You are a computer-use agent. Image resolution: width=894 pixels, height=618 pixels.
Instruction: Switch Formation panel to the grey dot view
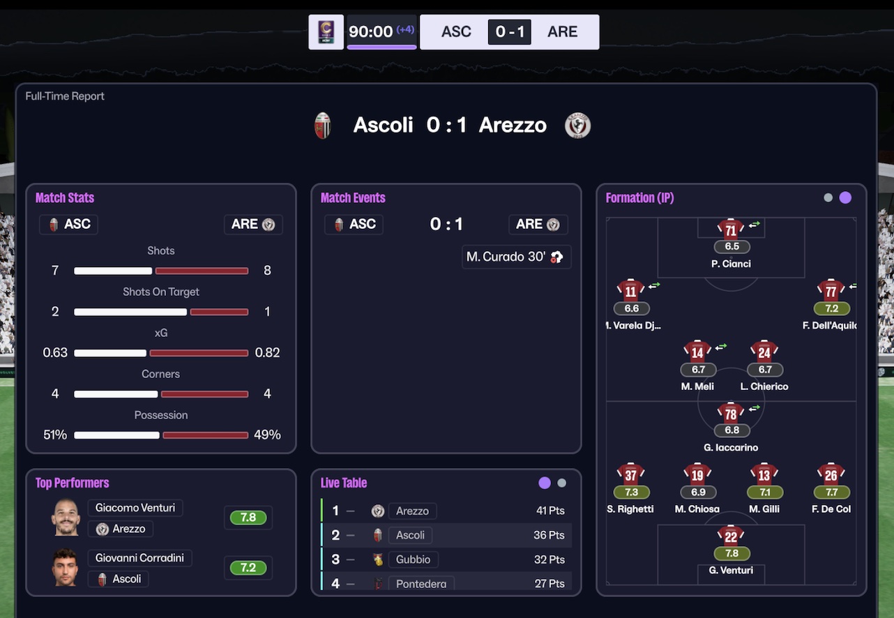[x=828, y=198]
